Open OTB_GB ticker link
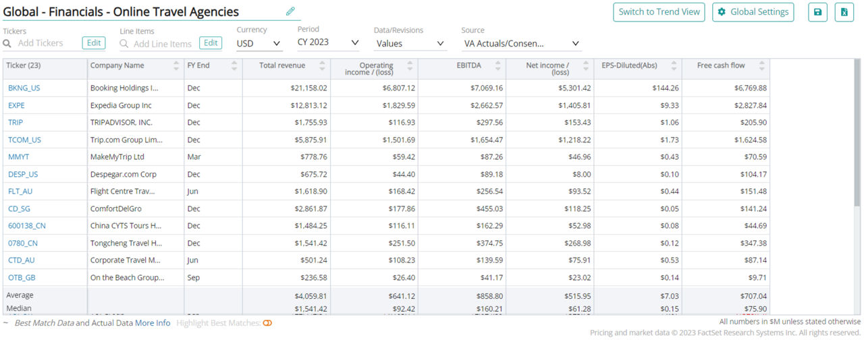The width and height of the screenshot is (864, 340). pyautogui.click(x=22, y=277)
